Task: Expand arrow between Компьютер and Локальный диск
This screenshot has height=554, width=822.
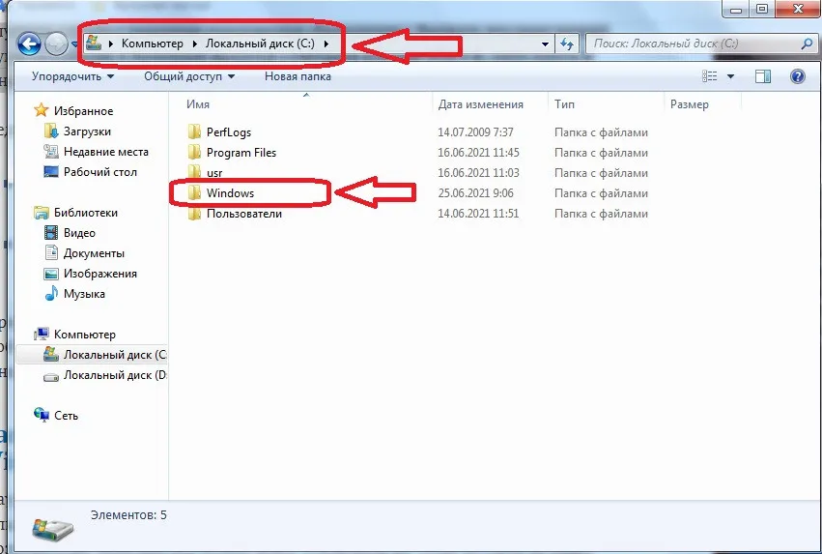Action: tap(194, 44)
